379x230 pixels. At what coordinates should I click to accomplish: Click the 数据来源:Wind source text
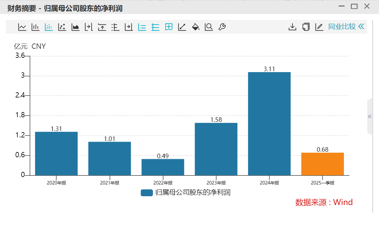(x=324, y=202)
